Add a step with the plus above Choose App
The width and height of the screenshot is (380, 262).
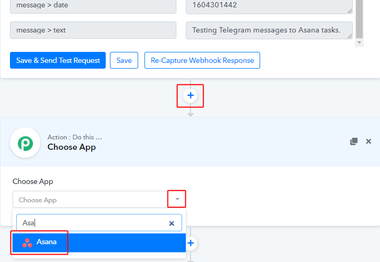[x=191, y=95]
